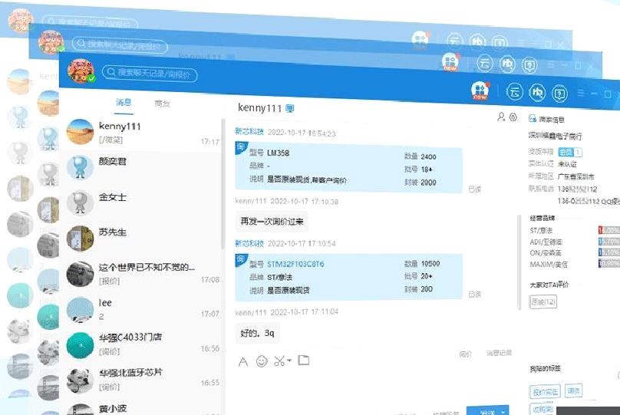Image resolution: width=620 pixels, height=415 pixels.
Task: Open chat settings hexagon icon
Action: (x=513, y=117)
